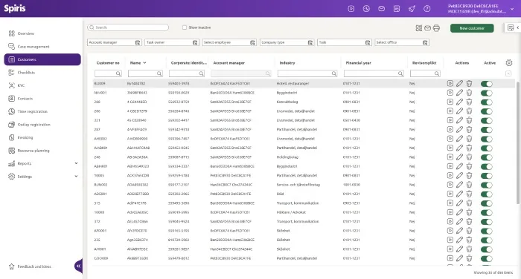Switch to card grid view icon

[x=418, y=28]
